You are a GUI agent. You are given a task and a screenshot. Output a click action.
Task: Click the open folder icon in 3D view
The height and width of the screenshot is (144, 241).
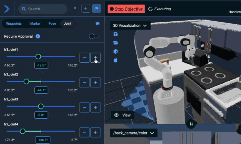[x=116, y=43]
